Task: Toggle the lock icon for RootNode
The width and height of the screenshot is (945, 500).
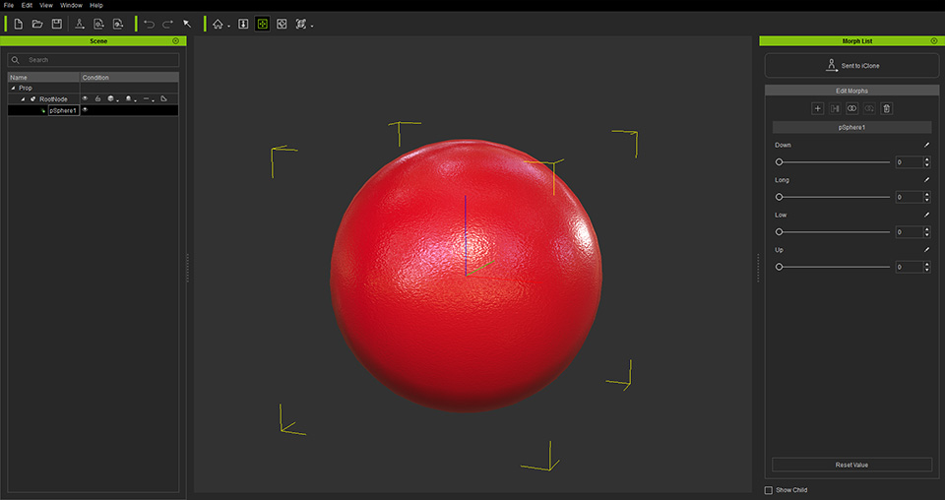Action: point(97,98)
